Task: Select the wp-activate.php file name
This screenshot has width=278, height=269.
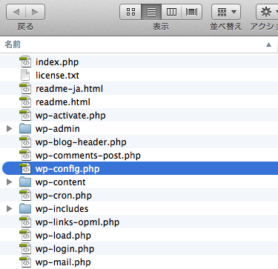Action: point(70,116)
